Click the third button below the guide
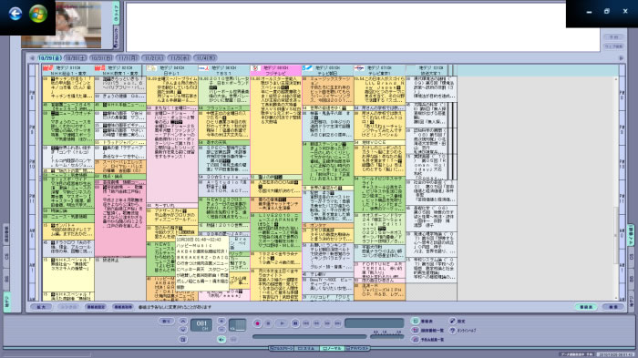The width and height of the screenshot is (638, 358). [x=96, y=307]
